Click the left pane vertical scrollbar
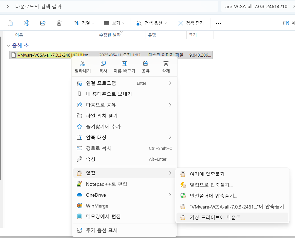The width and height of the screenshot is (295, 238). pos(1,108)
